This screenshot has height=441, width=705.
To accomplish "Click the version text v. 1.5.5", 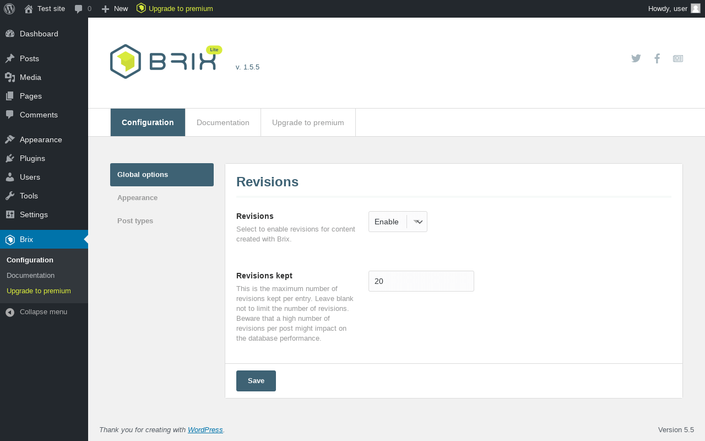I will pos(247,67).
